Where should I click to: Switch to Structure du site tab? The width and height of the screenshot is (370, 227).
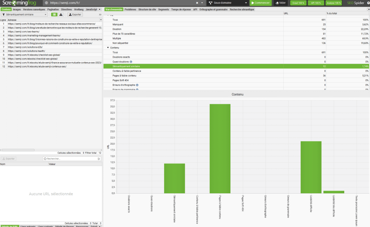coord(147,10)
